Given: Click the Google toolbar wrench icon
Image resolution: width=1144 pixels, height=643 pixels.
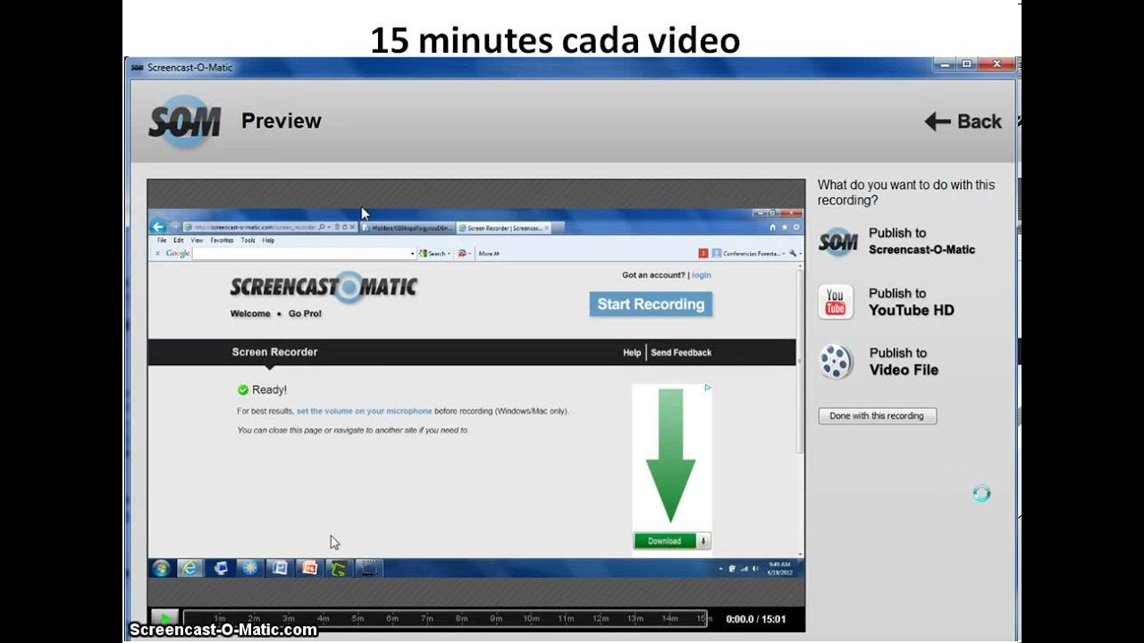Looking at the screenshot, I should (793, 254).
